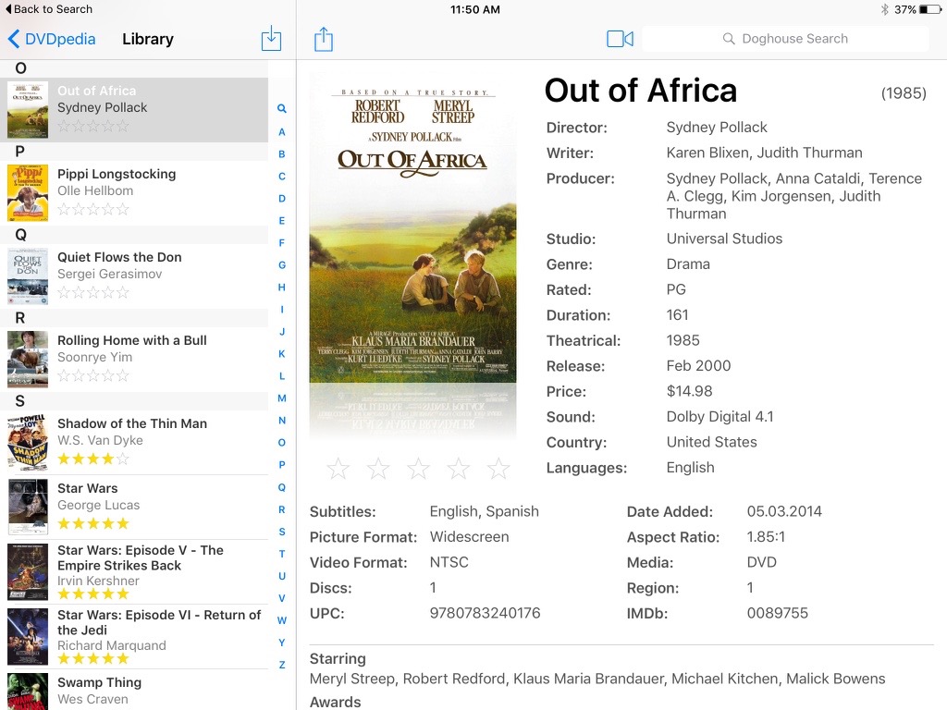The height and width of the screenshot is (710, 947).
Task: Jump to letter B in index
Action: click(x=281, y=154)
